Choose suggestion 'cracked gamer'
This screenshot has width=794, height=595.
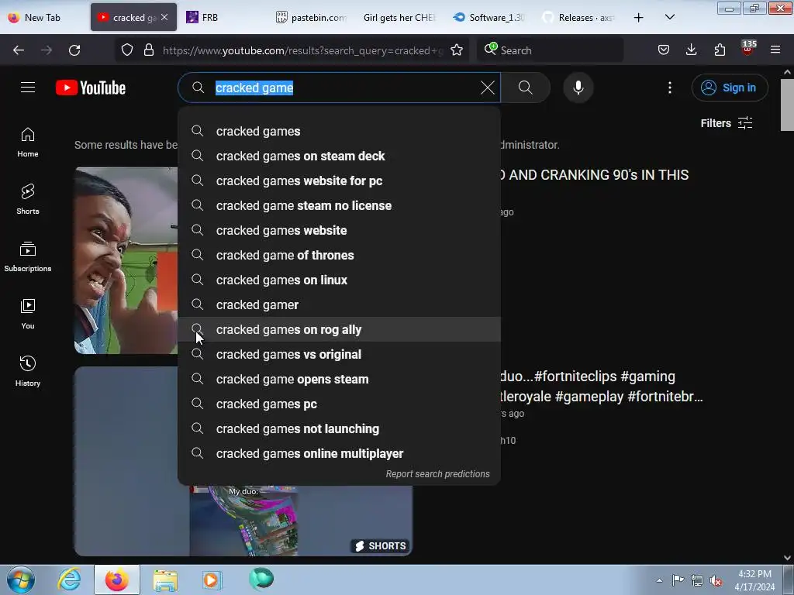click(340, 304)
